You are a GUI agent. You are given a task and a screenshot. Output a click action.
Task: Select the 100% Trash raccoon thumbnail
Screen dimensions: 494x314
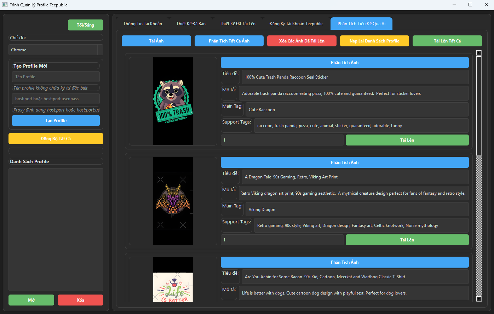tap(173, 101)
